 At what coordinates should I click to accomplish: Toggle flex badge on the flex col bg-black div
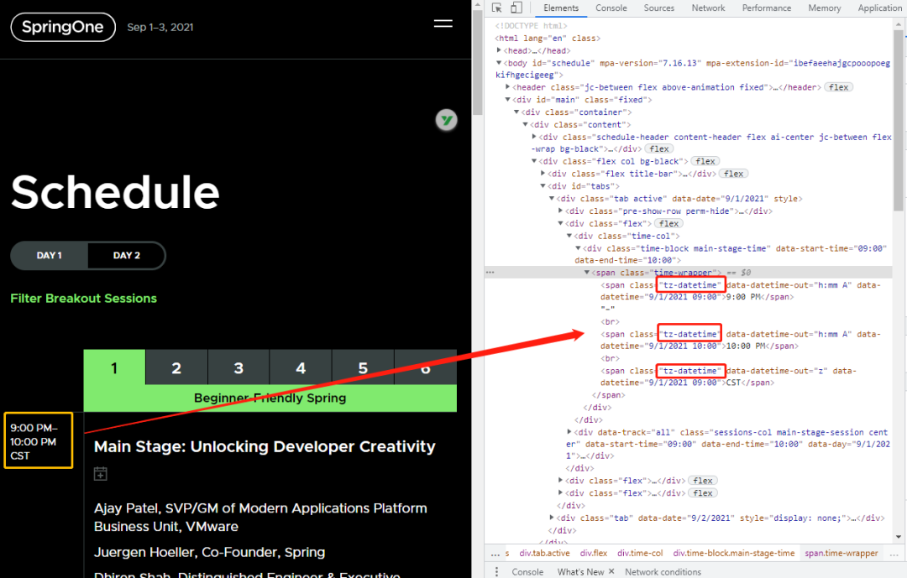click(x=705, y=161)
